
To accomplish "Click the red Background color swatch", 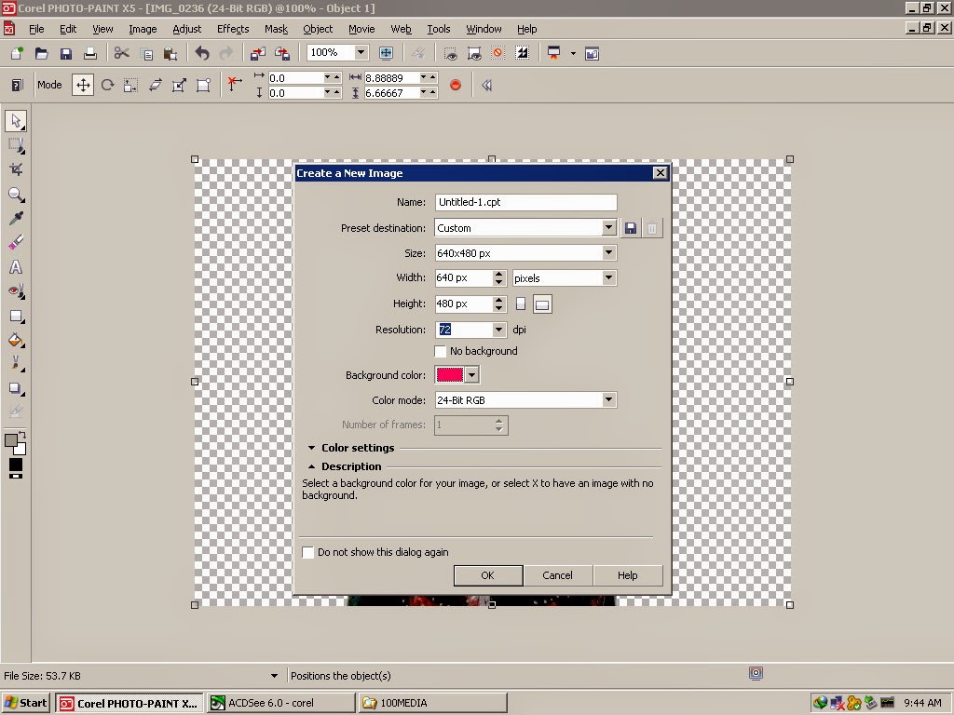I will pyautogui.click(x=450, y=375).
